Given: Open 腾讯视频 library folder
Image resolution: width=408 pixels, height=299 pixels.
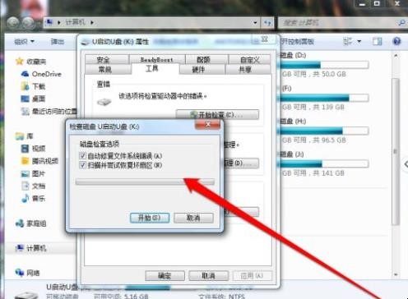Looking at the screenshot, I should coord(39,161).
